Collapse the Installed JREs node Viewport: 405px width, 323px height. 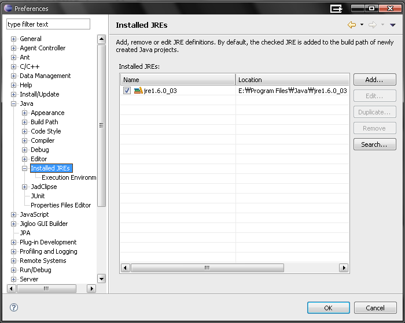point(24,169)
